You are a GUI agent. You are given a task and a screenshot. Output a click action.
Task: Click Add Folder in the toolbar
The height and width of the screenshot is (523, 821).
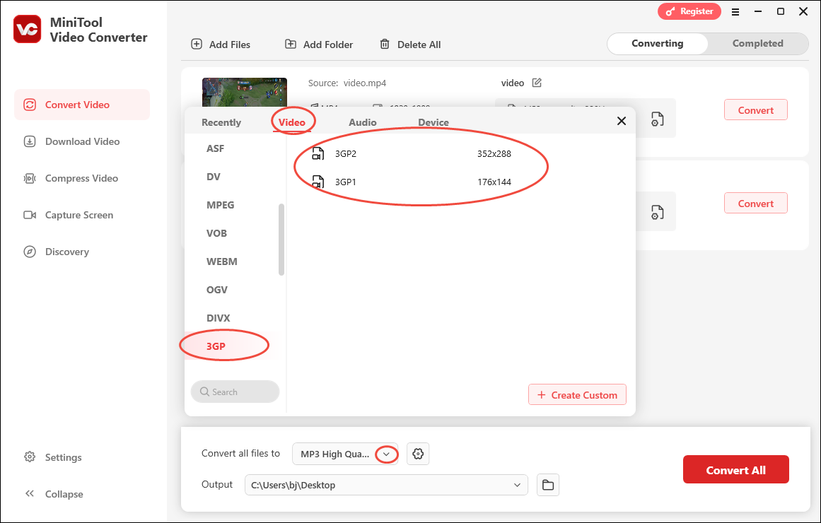pyautogui.click(x=318, y=45)
